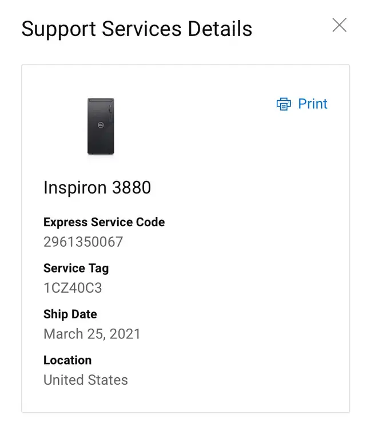This screenshot has height=422, width=366.
Task: Select the ship date March 25, 2021
Action: [x=92, y=334]
